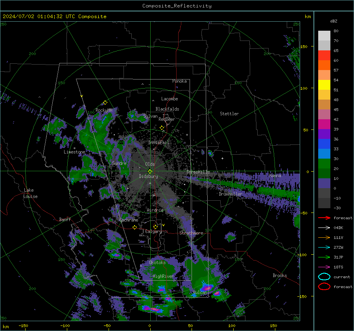
Task: Click the Lake Louise label
Action: (30, 193)
